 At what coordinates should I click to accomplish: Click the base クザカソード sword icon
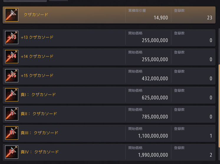12,15
